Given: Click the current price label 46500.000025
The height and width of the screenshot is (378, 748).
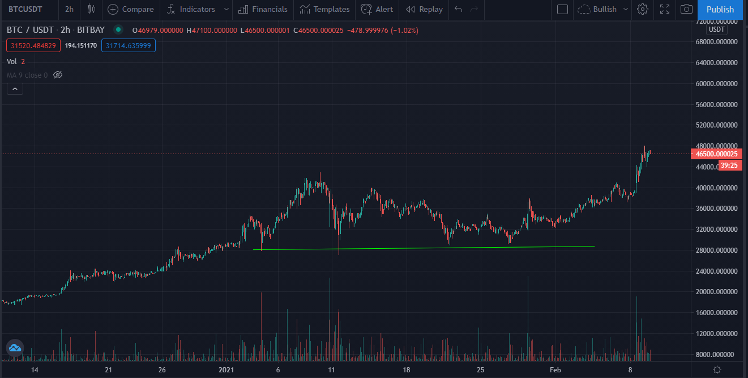Looking at the screenshot, I should coord(717,154).
